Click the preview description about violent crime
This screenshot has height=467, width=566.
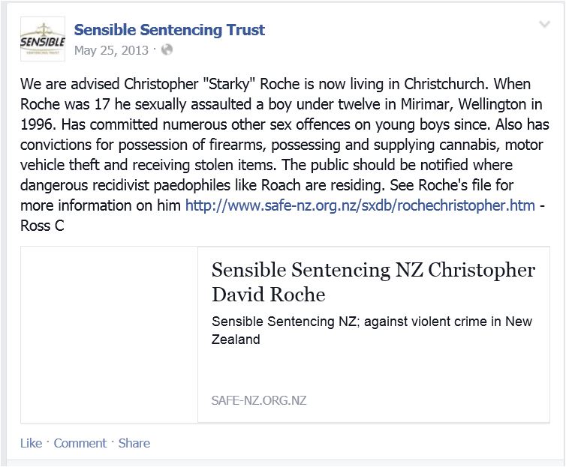372,331
